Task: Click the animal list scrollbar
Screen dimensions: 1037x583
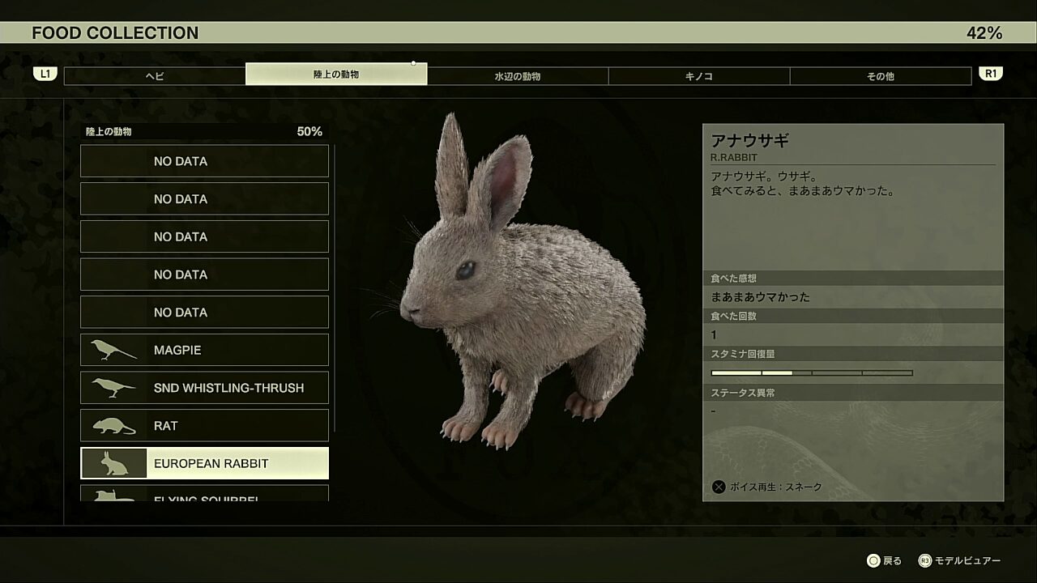Action: pyautogui.click(x=335, y=288)
